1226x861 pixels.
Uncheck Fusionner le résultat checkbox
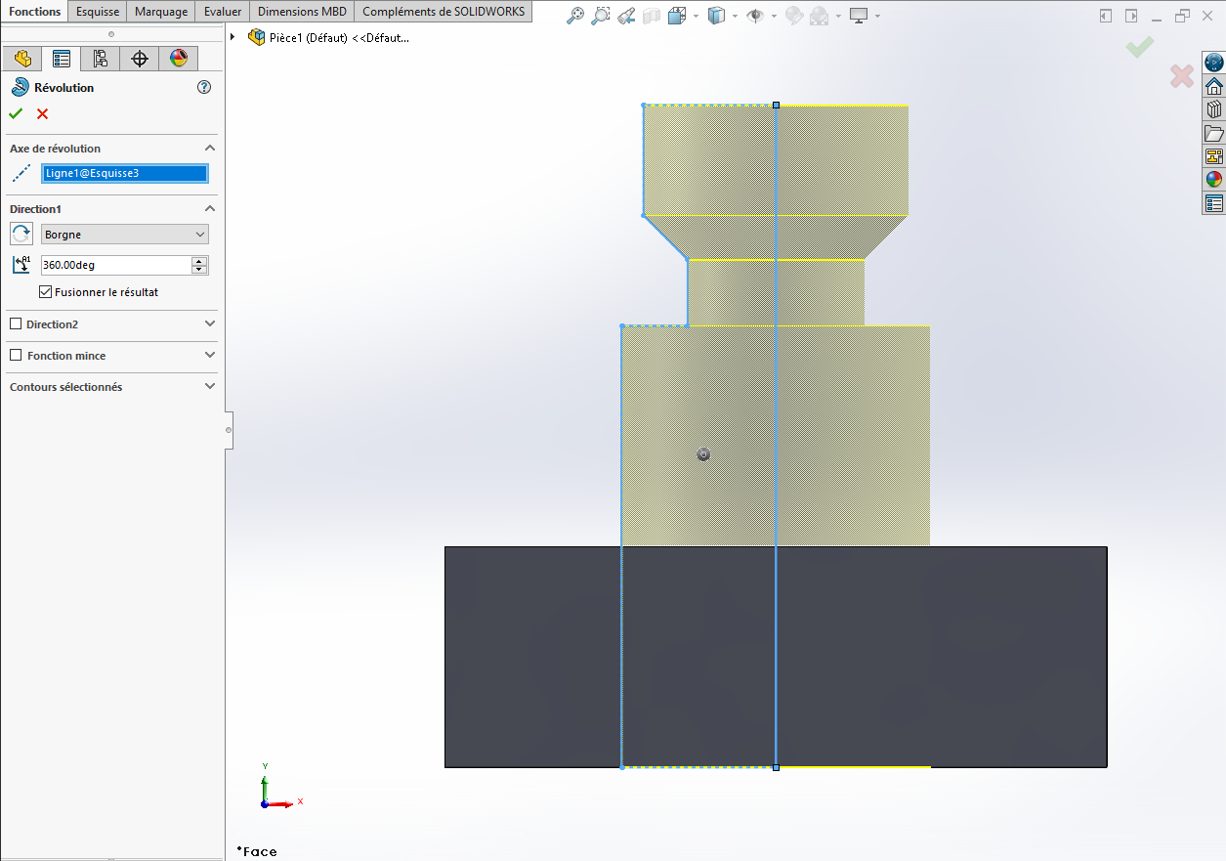[45, 292]
